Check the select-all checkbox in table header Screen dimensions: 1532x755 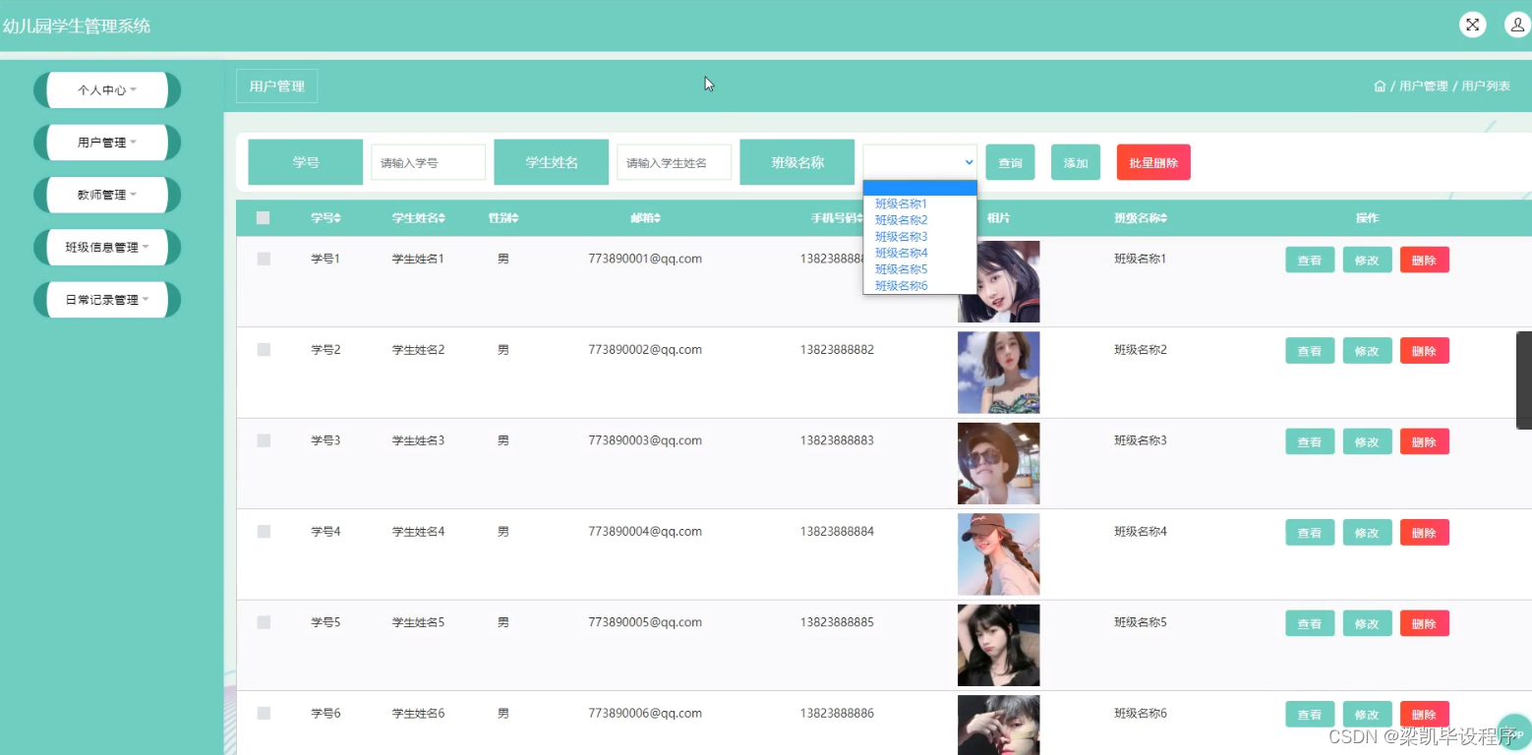tap(263, 217)
